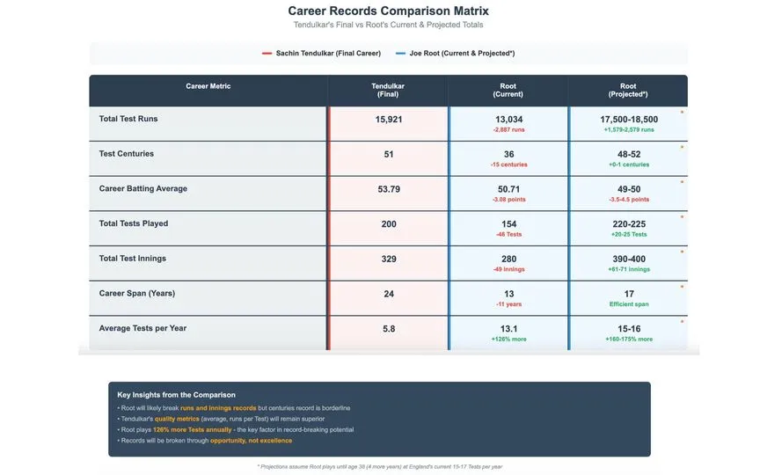The image size is (760, 475).
Task: Click the 'Root (Current)' column header
Action: click(x=508, y=90)
